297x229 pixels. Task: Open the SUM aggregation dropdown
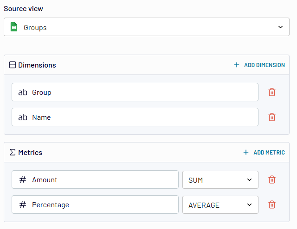pyautogui.click(x=220, y=180)
